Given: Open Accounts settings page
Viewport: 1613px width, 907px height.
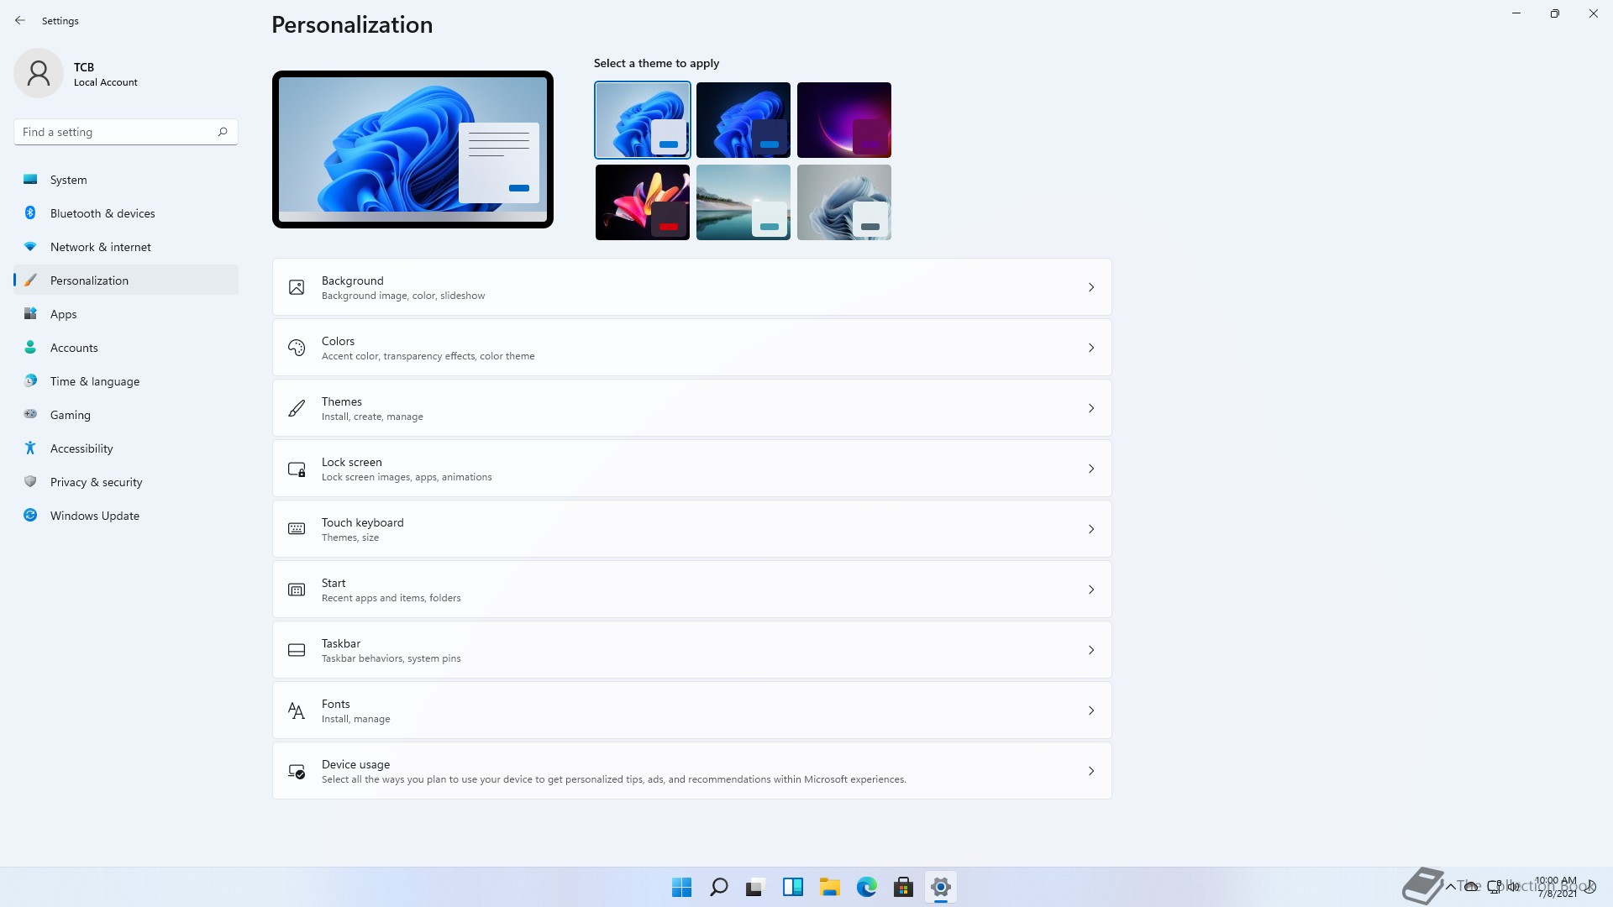Looking at the screenshot, I should point(126,347).
